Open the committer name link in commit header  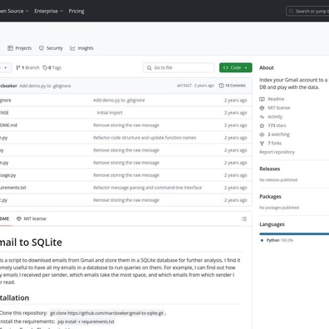point(8,86)
